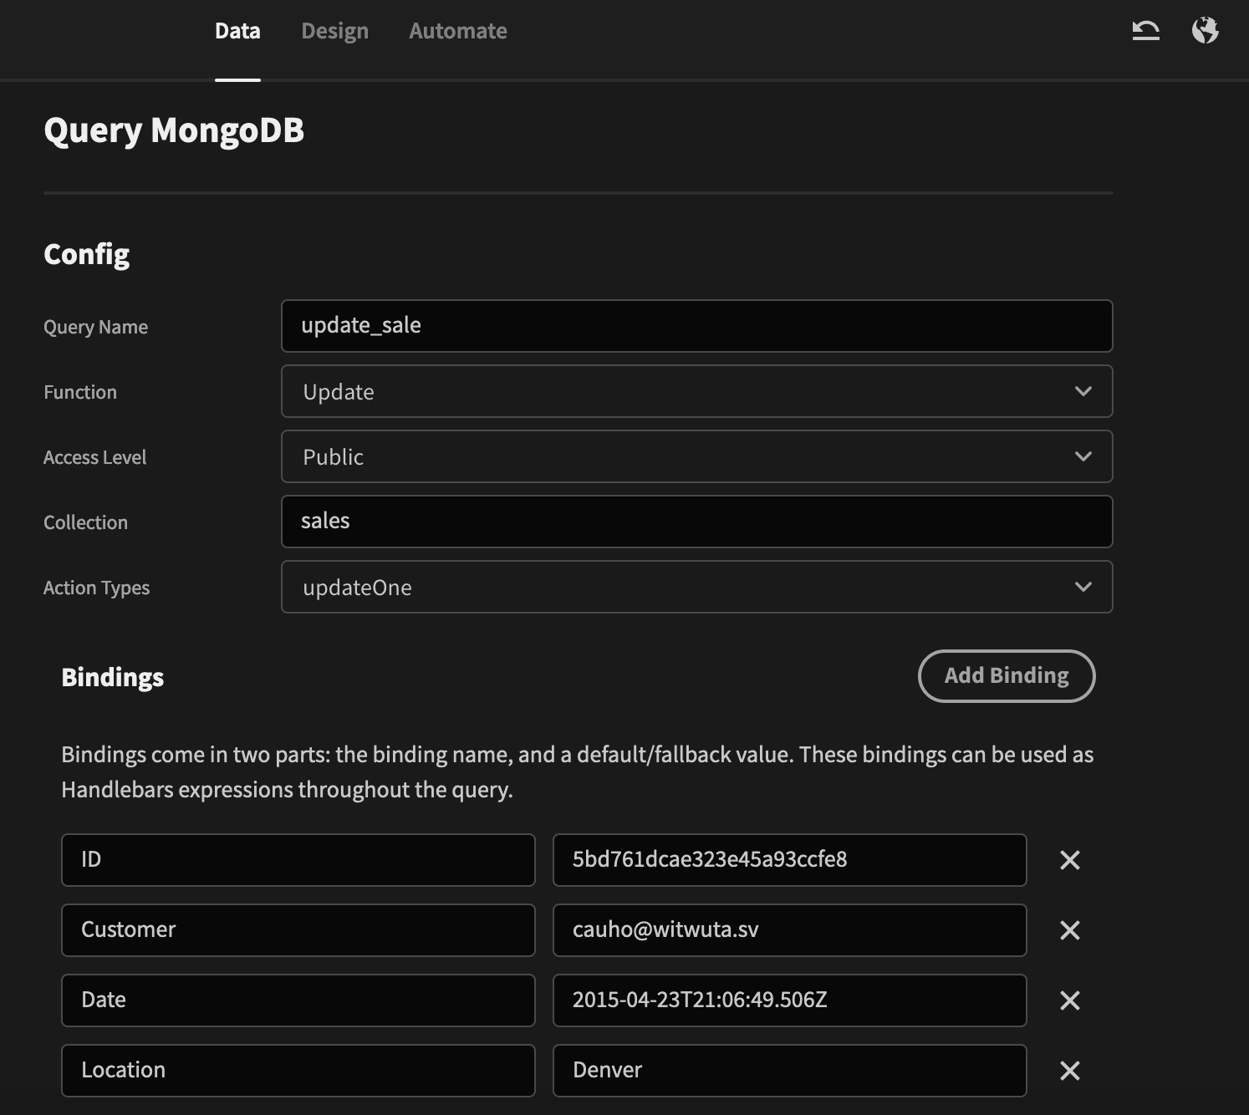This screenshot has width=1249, height=1115.
Task: Edit the Denver default value field
Action: 789,1071
